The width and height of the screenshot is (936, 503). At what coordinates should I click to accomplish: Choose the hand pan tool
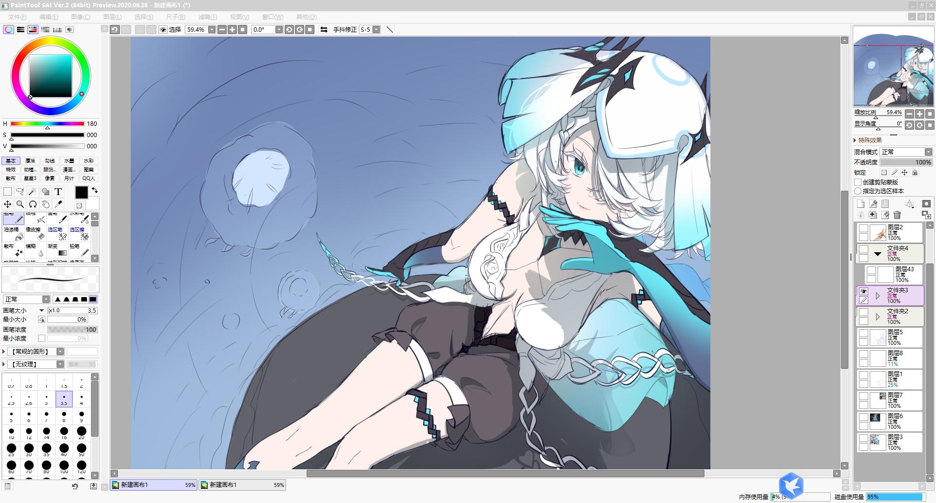(45, 204)
